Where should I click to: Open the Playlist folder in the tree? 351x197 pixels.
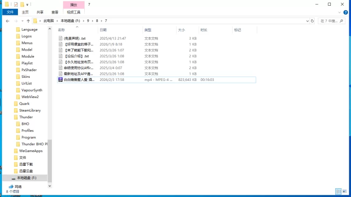point(27,63)
